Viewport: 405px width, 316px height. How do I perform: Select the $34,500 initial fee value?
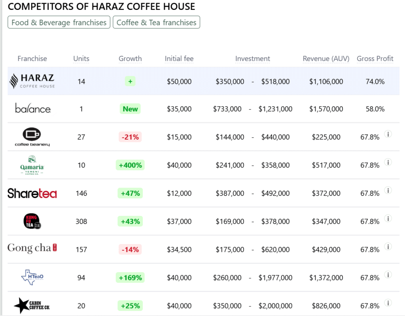[179, 250]
